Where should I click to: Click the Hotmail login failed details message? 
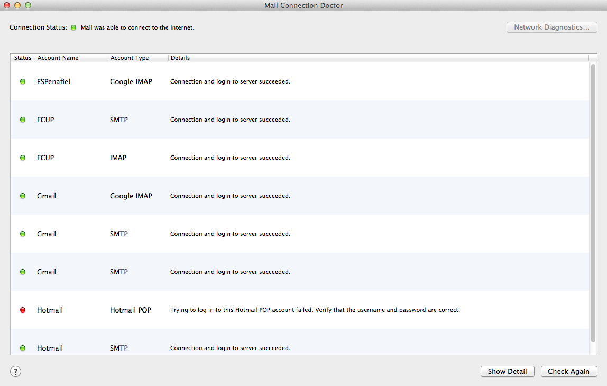point(315,310)
